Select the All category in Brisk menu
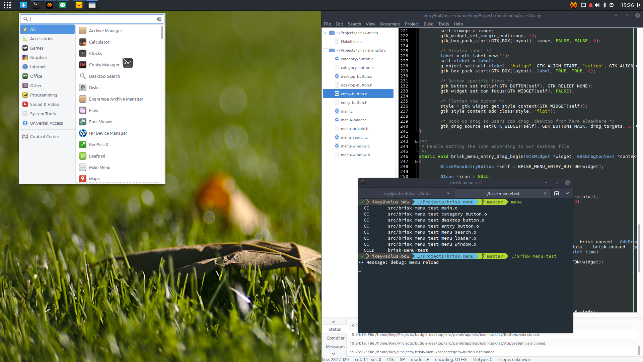 47,29
